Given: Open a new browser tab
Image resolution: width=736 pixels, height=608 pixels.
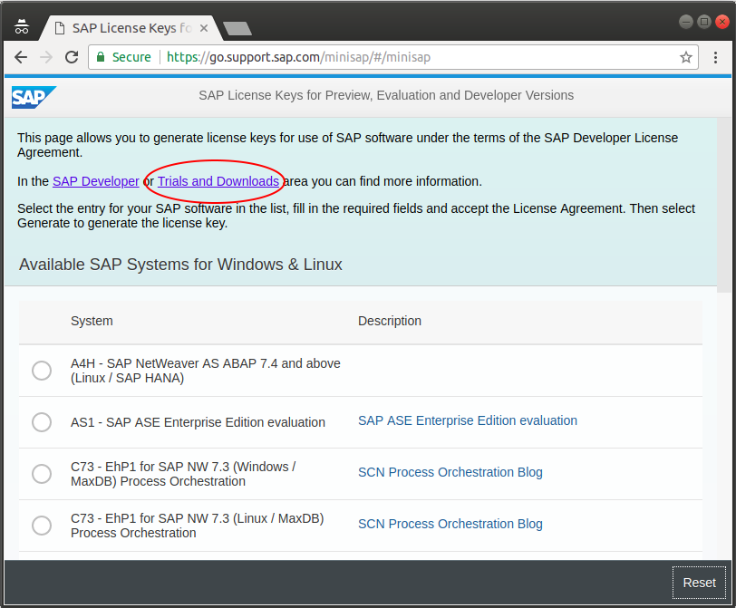Looking at the screenshot, I should [237, 29].
